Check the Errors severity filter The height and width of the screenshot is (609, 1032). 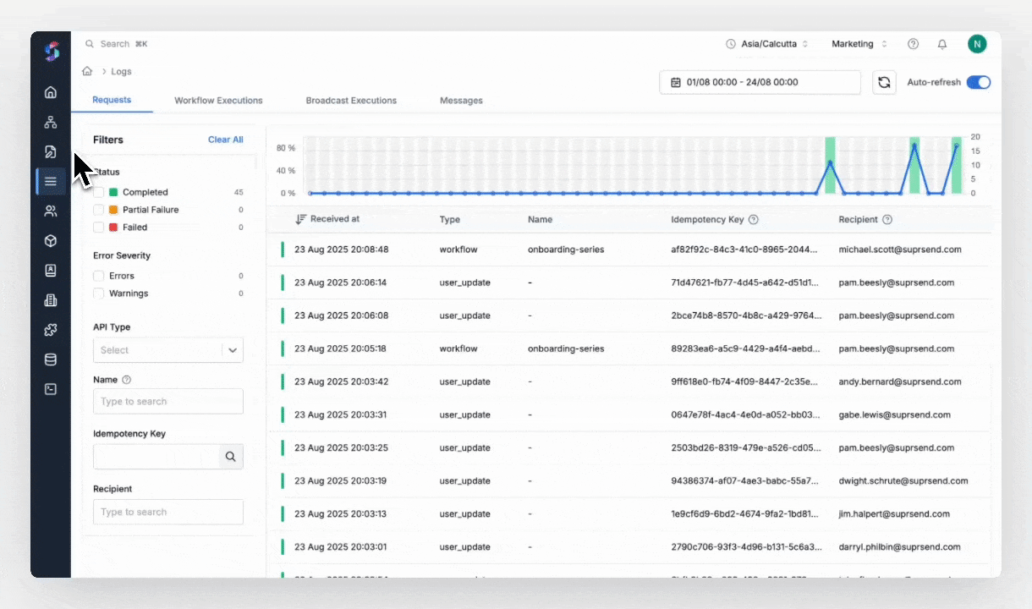pyautogui.click(x=99, y=276)
